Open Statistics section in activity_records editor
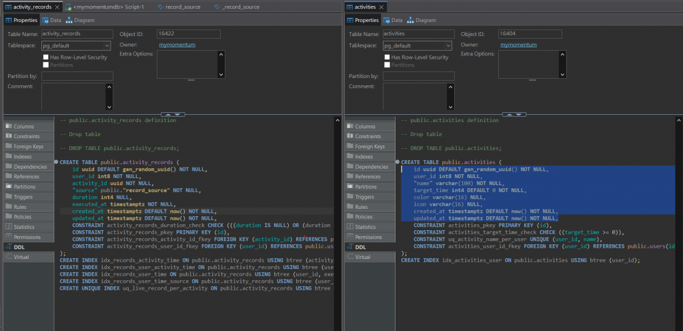The height and width of the screenshot is (331, 683). coord(28,227)
